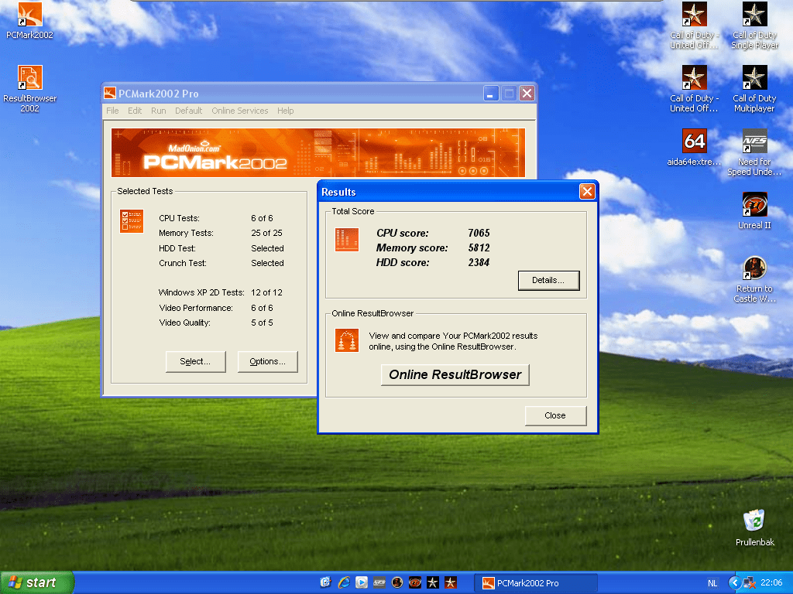Open the Windows start menu
Screen dimensions: 793x594
click(36, 582)
